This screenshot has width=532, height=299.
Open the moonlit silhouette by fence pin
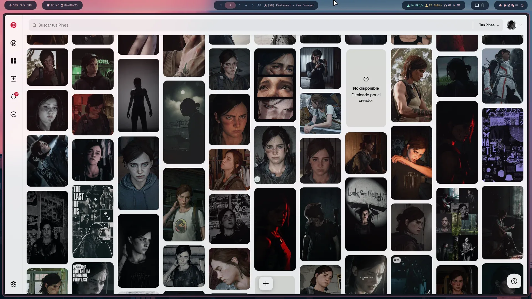click(x=184, y=122)
